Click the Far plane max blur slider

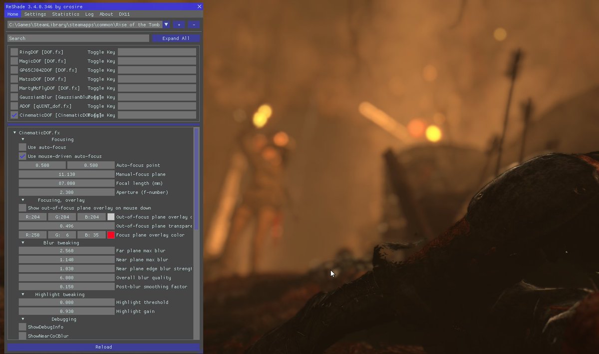pos(66,251)
